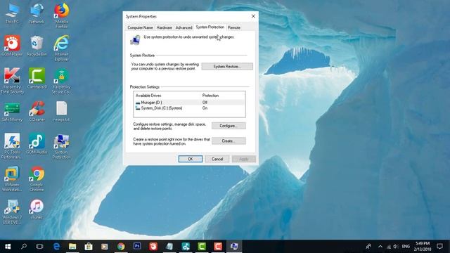The width and height of the screenshot is (450, 253).
Task: Open System Protection desktop shortcut
Action: [61, 146]
